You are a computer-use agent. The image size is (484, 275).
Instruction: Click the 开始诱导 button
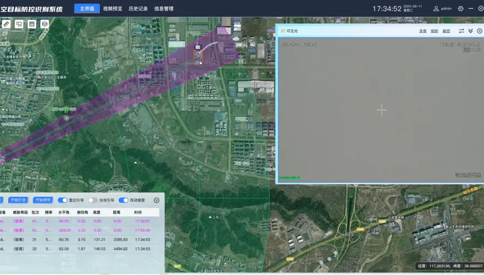coord(43,200)
